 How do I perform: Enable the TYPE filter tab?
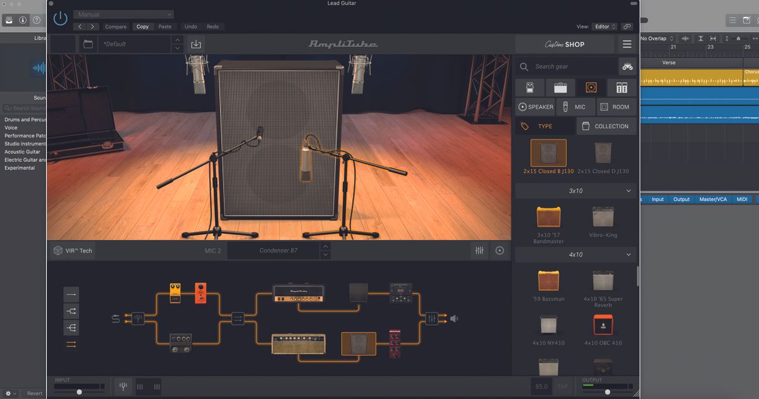point(545,126)
